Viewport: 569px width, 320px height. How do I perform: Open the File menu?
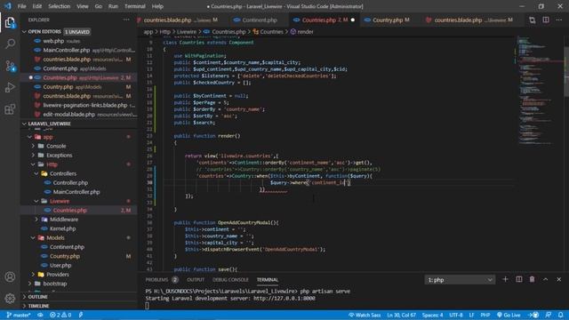pos(21,6)
